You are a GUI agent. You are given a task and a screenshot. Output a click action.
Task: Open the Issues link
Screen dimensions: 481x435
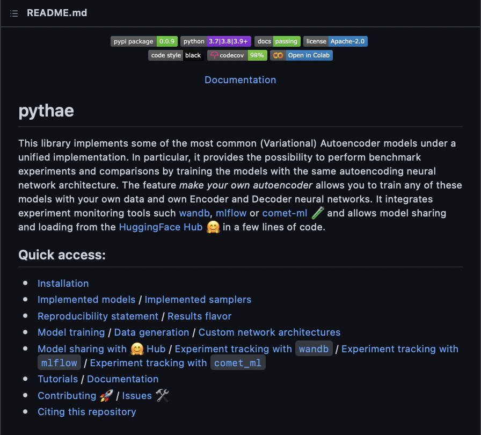[137, 396]
